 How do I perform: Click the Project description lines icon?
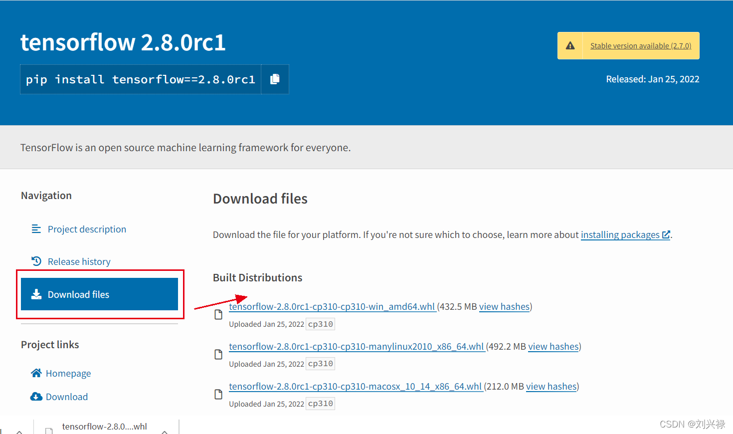(36, 229)
